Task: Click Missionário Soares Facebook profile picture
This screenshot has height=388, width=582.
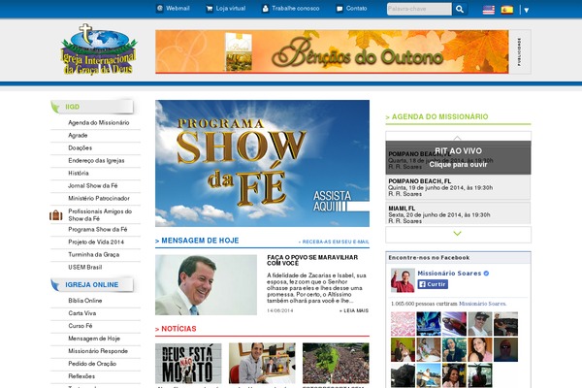Action: (x=403, y=280)
